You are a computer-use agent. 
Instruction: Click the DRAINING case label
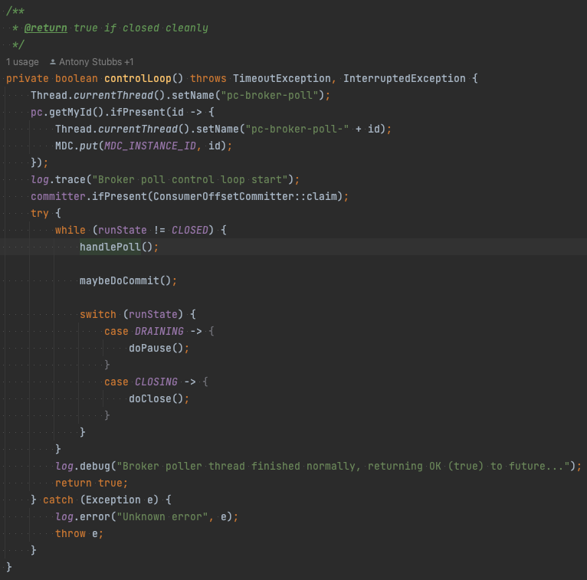pyautogui.click(x=159, y=331)
